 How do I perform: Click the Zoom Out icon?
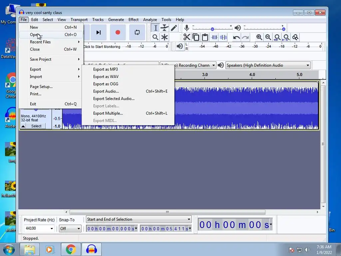point(268,37)
